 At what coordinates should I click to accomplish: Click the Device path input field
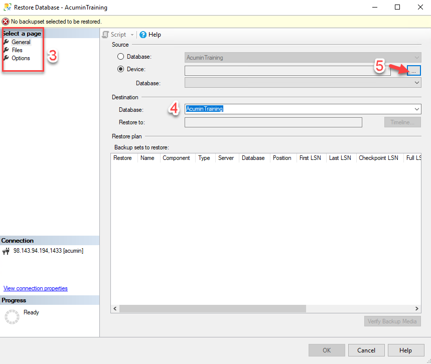(288, 71)
